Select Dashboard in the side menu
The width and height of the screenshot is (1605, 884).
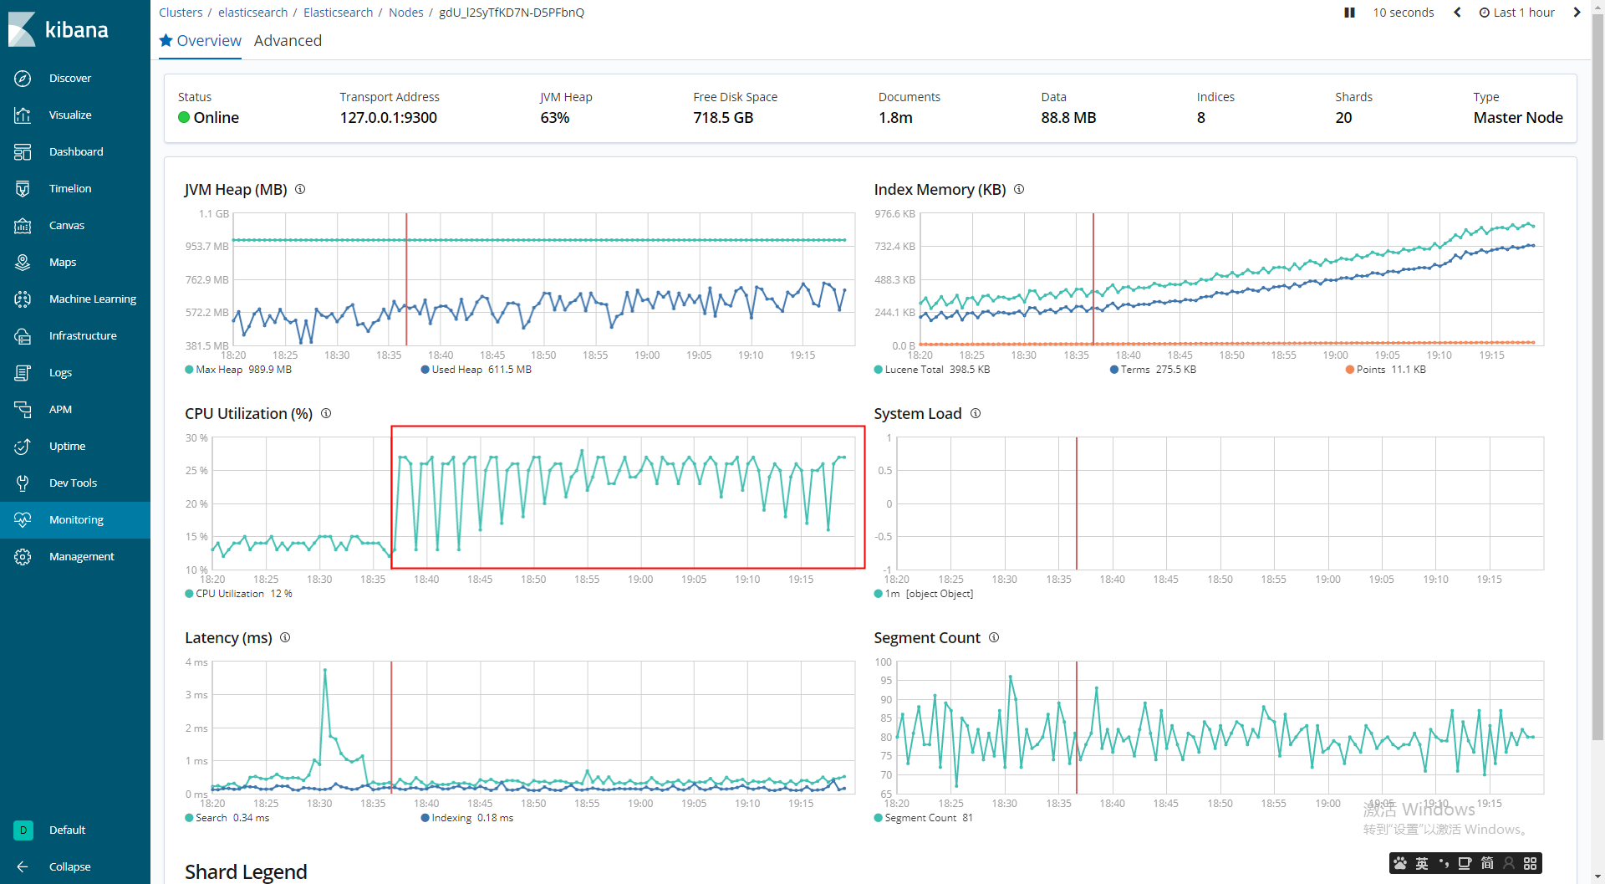click(76, 151)
